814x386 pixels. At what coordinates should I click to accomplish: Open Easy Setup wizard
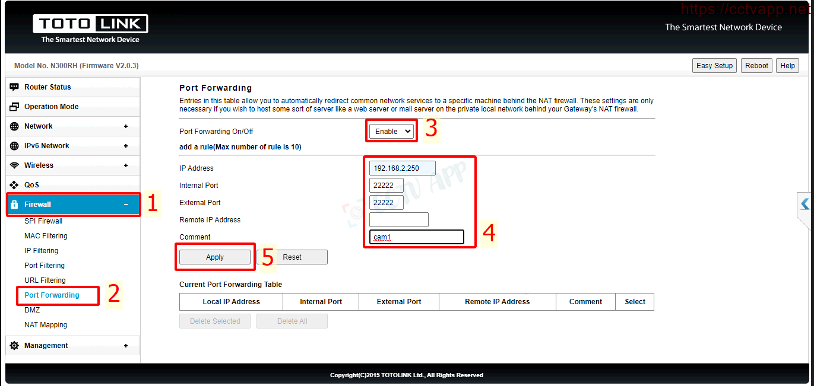point(714,66)
